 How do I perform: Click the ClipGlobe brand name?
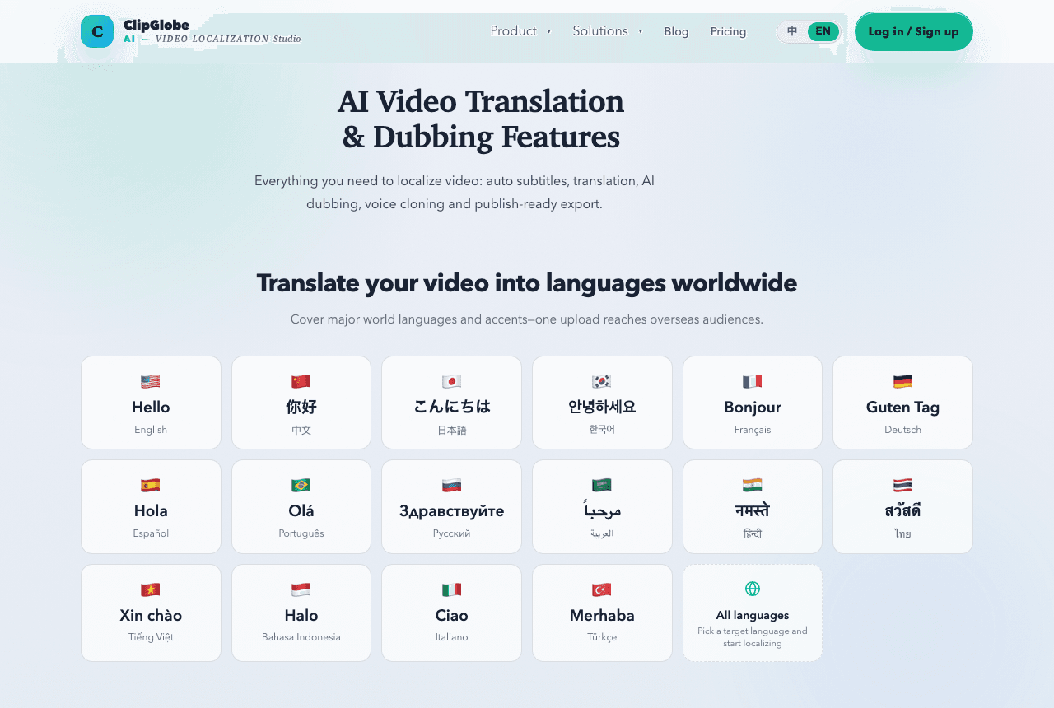click(x=156, y=25)
